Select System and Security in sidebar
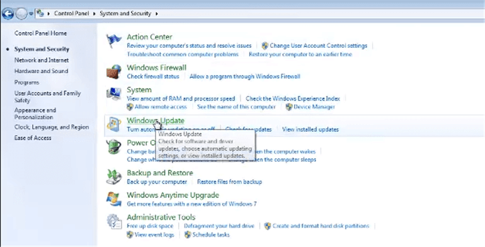This screenshot has height=247, width=485. 42,49
